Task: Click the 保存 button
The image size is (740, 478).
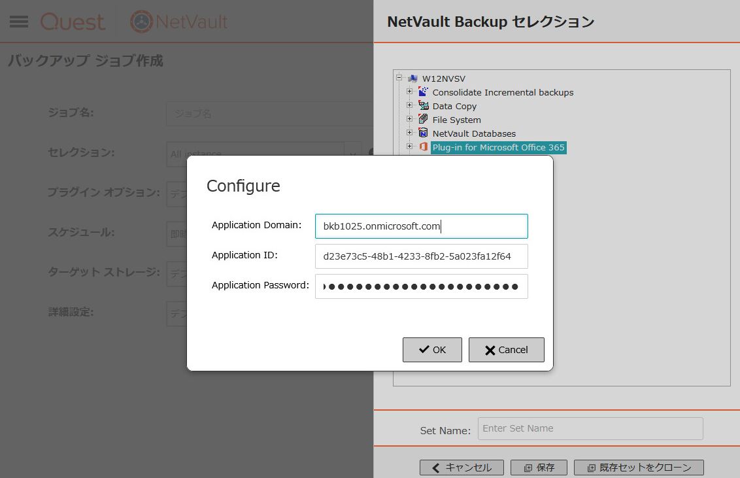Action: point(539,468)
